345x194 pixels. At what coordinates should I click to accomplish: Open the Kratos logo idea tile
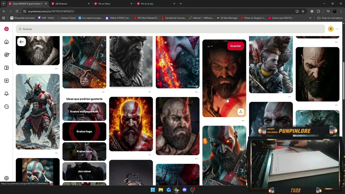[x=84, y=131]
